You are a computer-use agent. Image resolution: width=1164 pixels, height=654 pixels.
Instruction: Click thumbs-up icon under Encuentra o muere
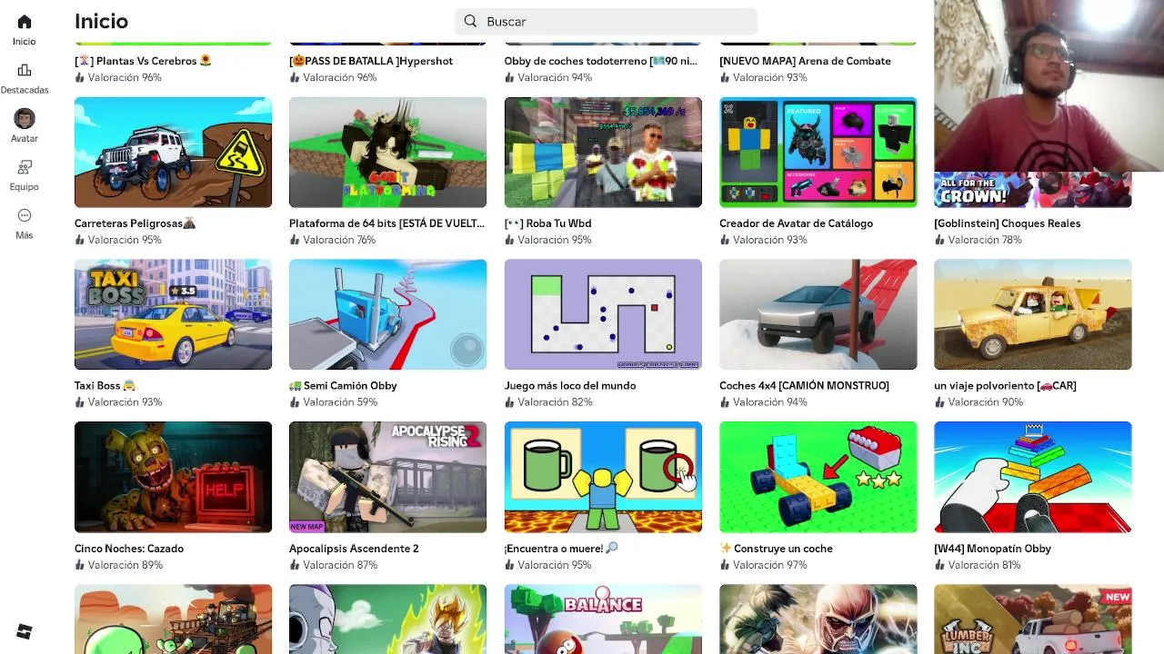tap(510, 564)
